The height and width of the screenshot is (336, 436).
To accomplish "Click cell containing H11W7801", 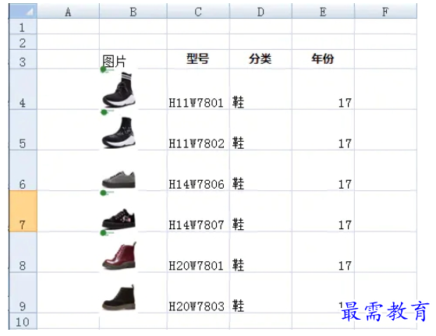I will click(198, 89).
